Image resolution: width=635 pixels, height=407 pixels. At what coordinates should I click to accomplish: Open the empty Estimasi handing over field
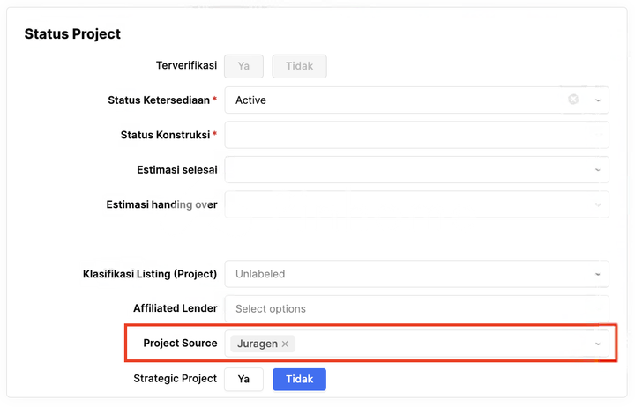(397, 204)
